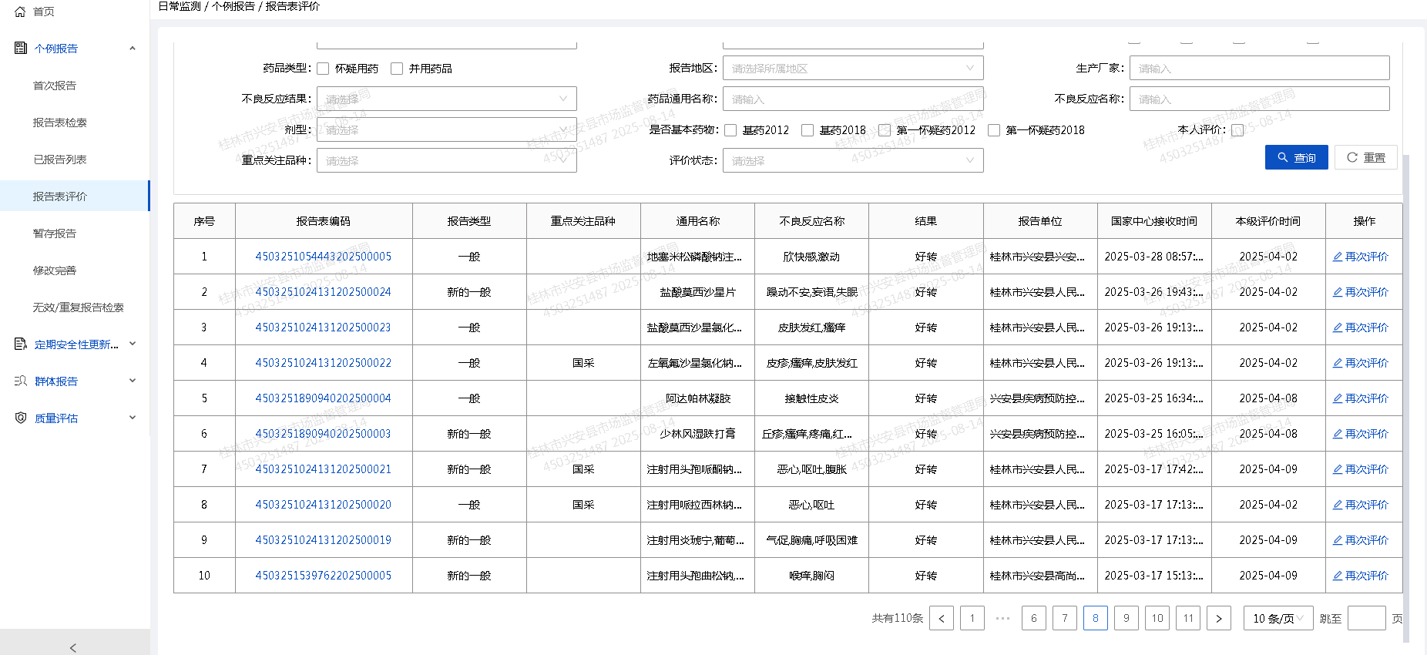
Task: Click the 生产厂家 input field
Action: coord(1259,69)
